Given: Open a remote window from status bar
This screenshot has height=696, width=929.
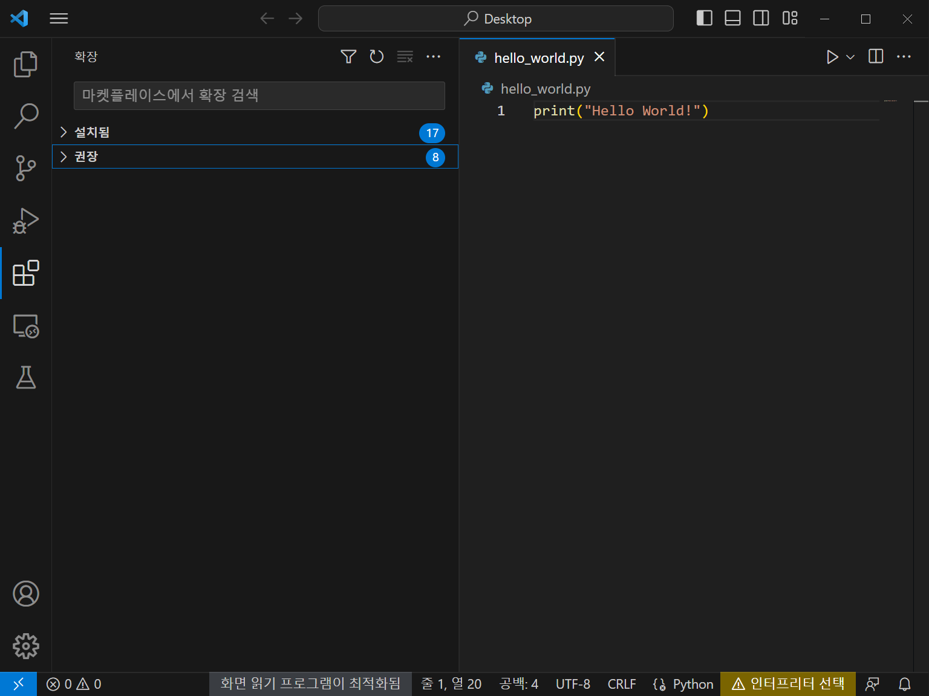Looking at the screenshot, I should click(x=18, y=684).
